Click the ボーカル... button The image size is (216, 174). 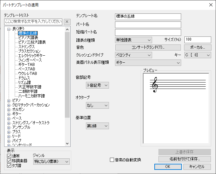[x=198, y=47]
